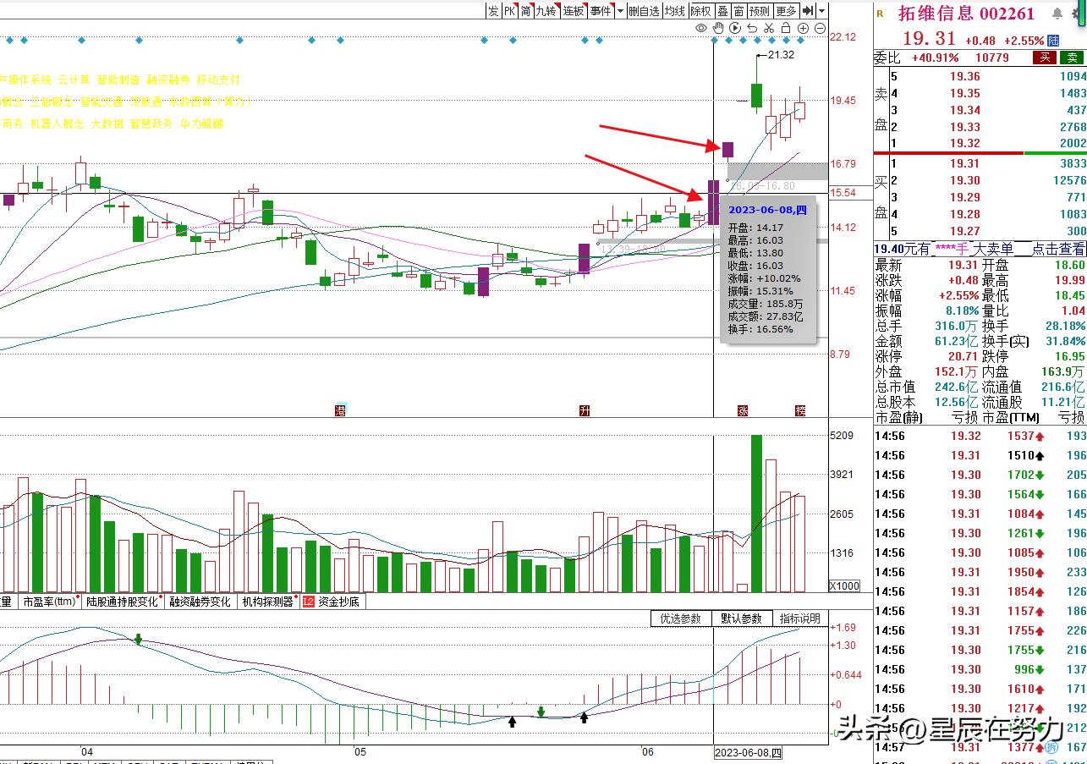Select the scissors cut tool

769,29
